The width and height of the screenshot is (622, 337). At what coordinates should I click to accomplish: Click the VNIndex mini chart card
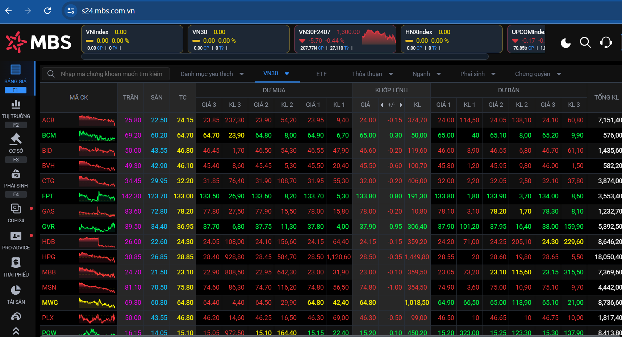[132, 39]
